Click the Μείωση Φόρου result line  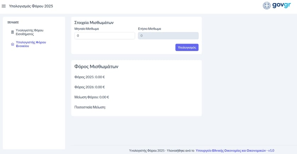(x=92, y=97)
